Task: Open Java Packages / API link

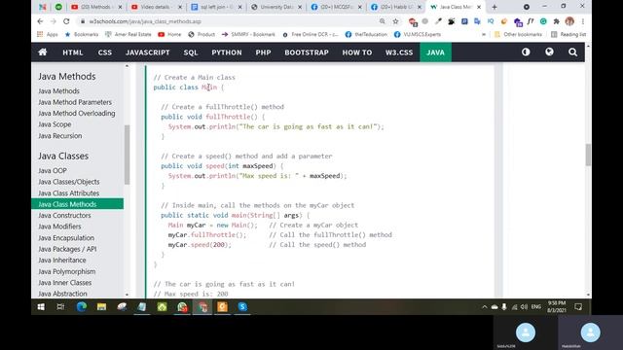Action: tap(67, 249)
